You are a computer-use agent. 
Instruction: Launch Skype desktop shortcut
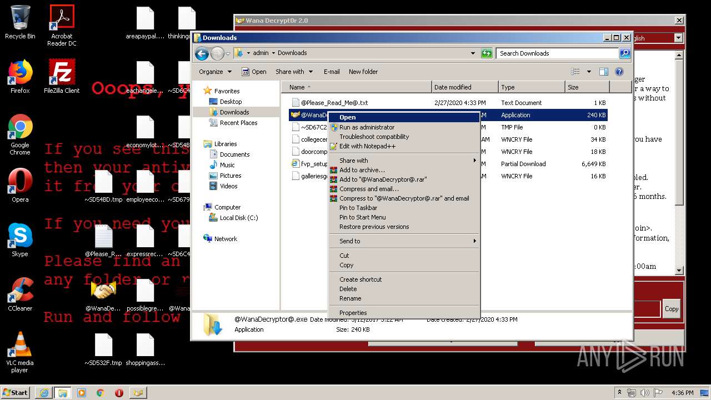click(20, 239)
